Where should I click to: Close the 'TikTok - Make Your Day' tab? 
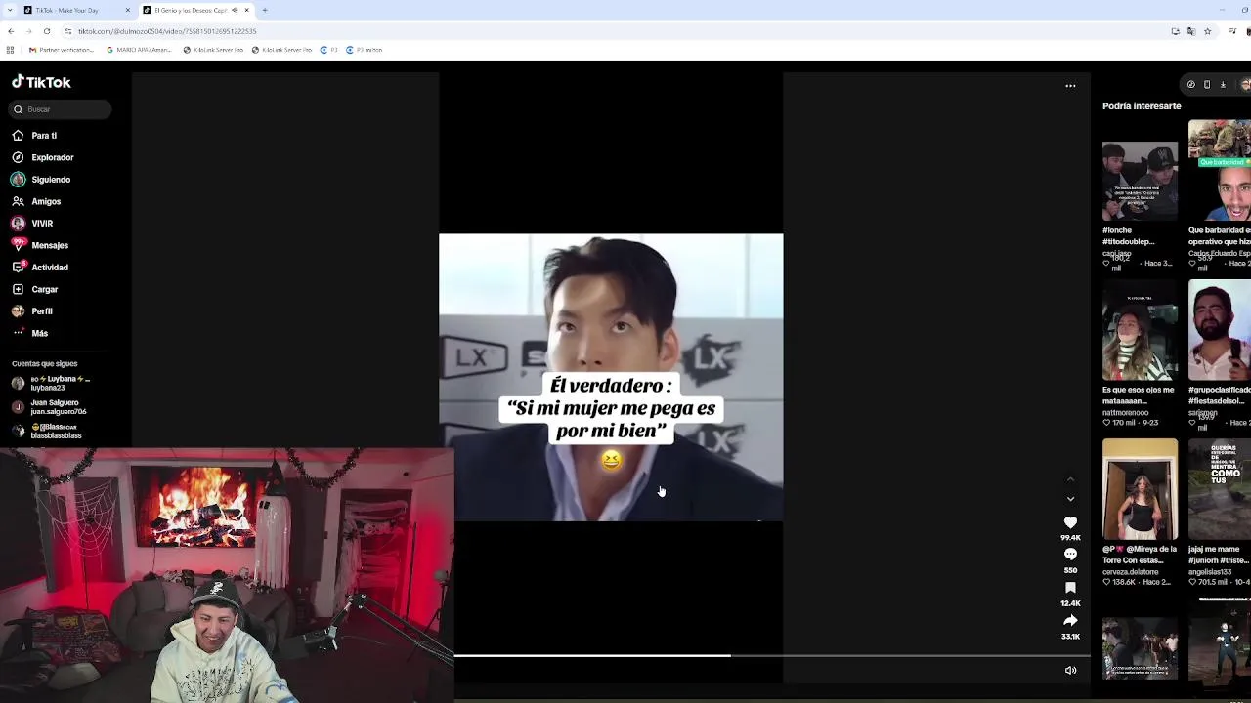click(127, 10)
